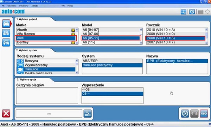This screenshot has width=211, height=127.
Task: Select the truck vehicle-type sidebar icon
Action: point(6,33)
